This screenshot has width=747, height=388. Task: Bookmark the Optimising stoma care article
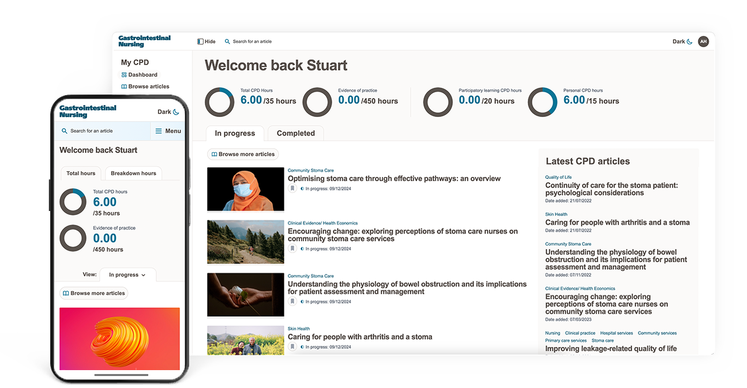pyautogui.click(x=292, y=189)
